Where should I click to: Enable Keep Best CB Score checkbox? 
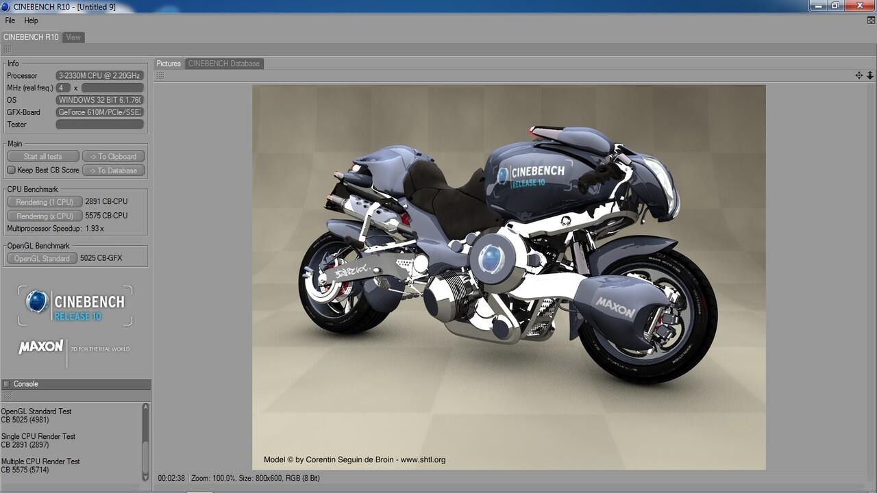point(11,170)
